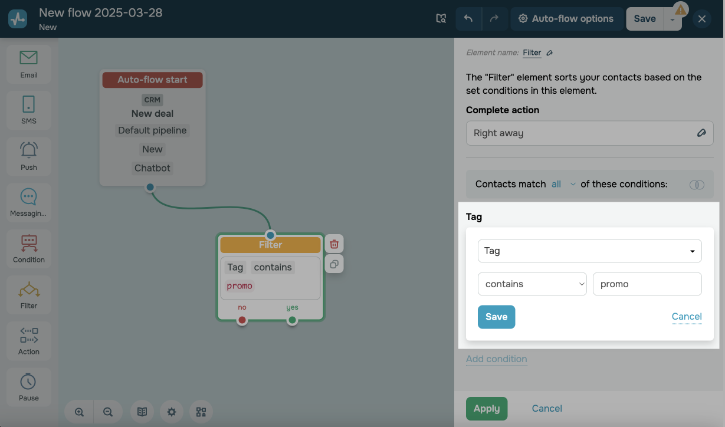Select the Email element in the sidebar
Image resolution: width=725 pixels, height=427 pixels.
[28, 64]
